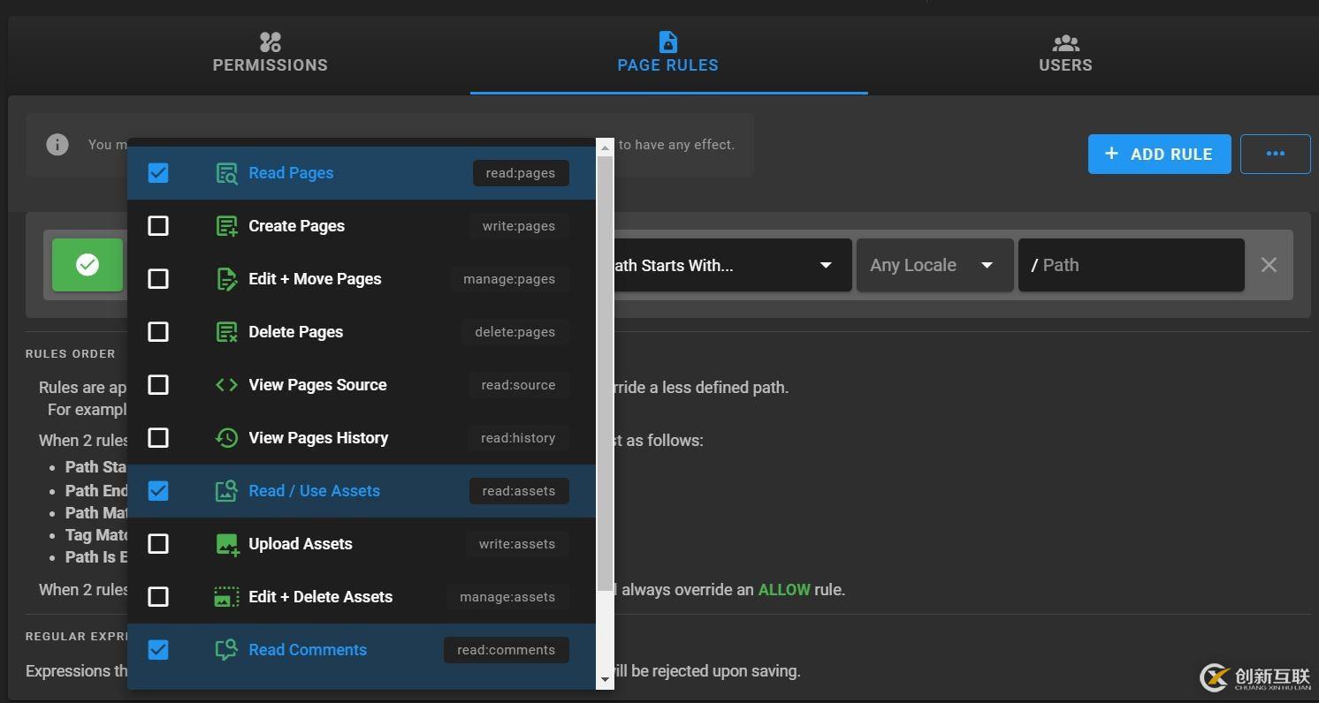The image size is (1319, 703).
Task: Click the View Pages History clock icon
Action: point(226,438)
